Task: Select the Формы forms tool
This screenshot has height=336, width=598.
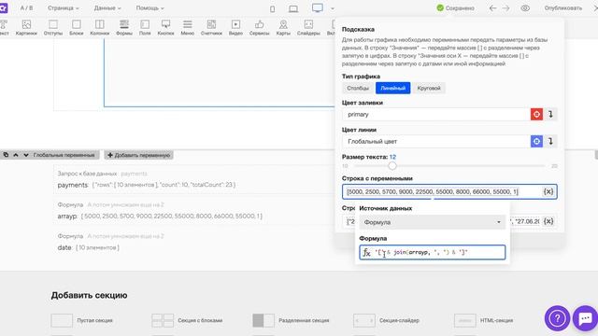Action: point(124,27)
